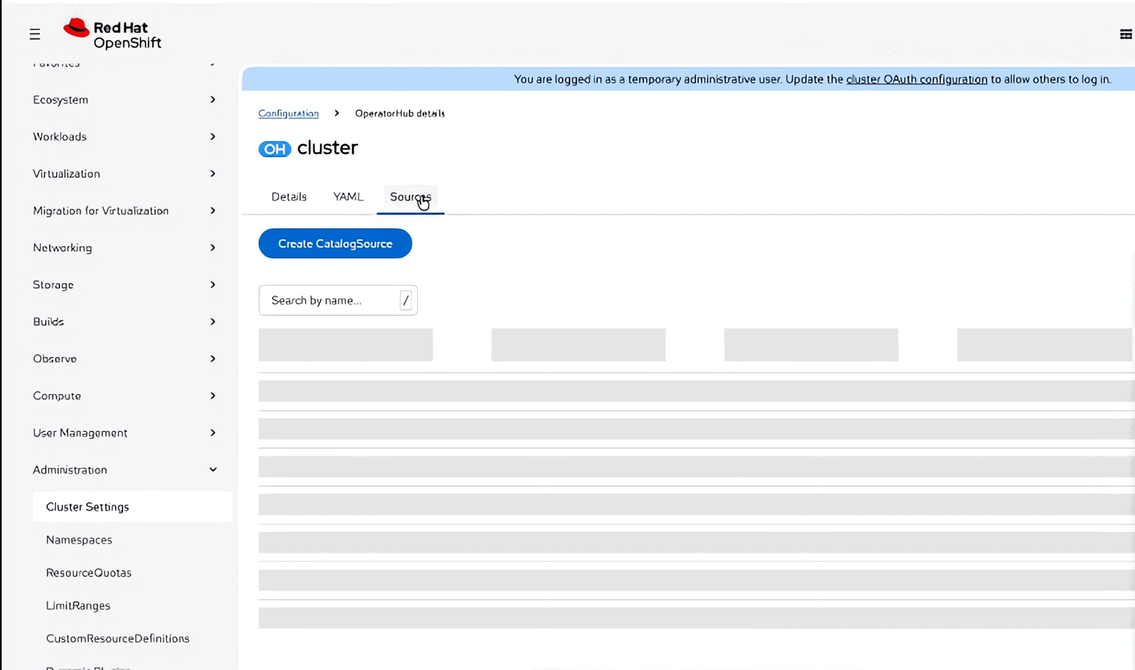Expand the Virtualization navigation section
The image size is (1135, 670).
[x=124, y=174]
